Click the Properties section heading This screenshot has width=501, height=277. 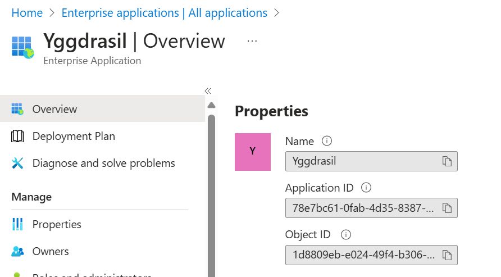tap(271, 111)
